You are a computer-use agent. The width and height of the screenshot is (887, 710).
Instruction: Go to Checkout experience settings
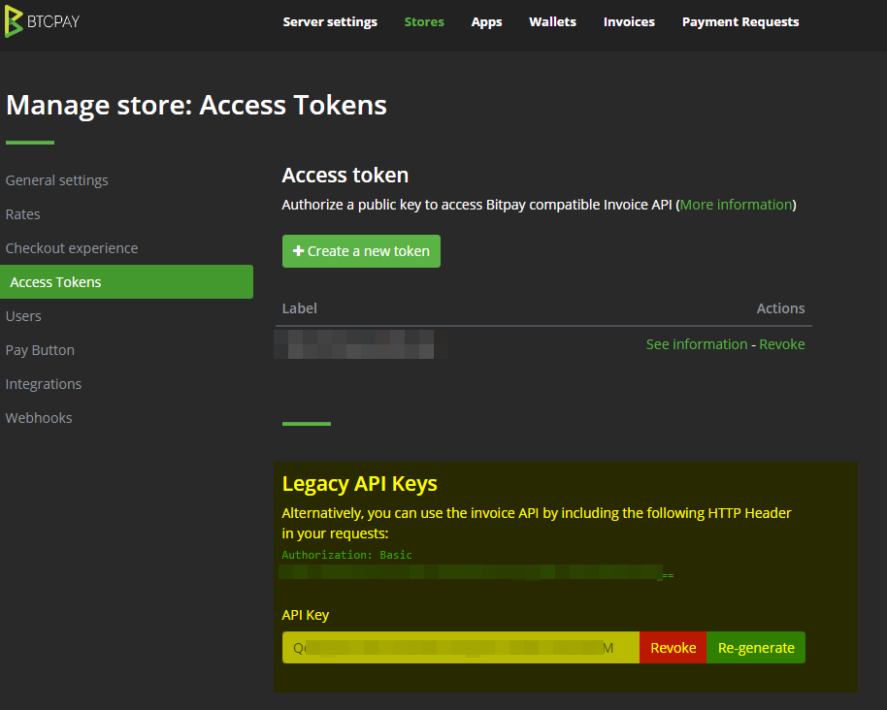pyautogui.click(x=71, y=248)
